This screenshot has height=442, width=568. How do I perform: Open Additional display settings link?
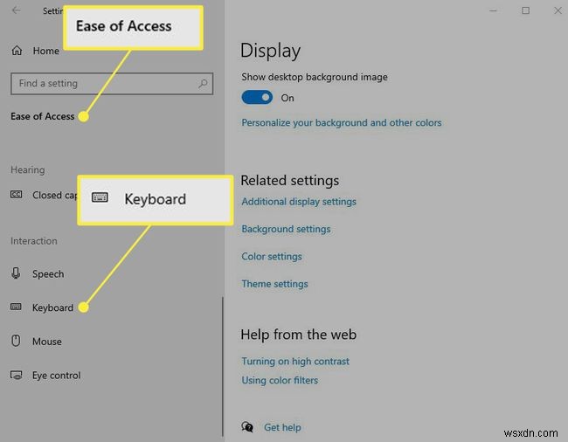click(299, 201)
